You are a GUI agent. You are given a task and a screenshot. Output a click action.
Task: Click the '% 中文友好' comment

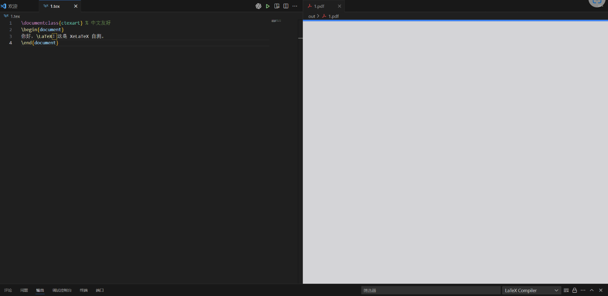(x=98, y=23)
